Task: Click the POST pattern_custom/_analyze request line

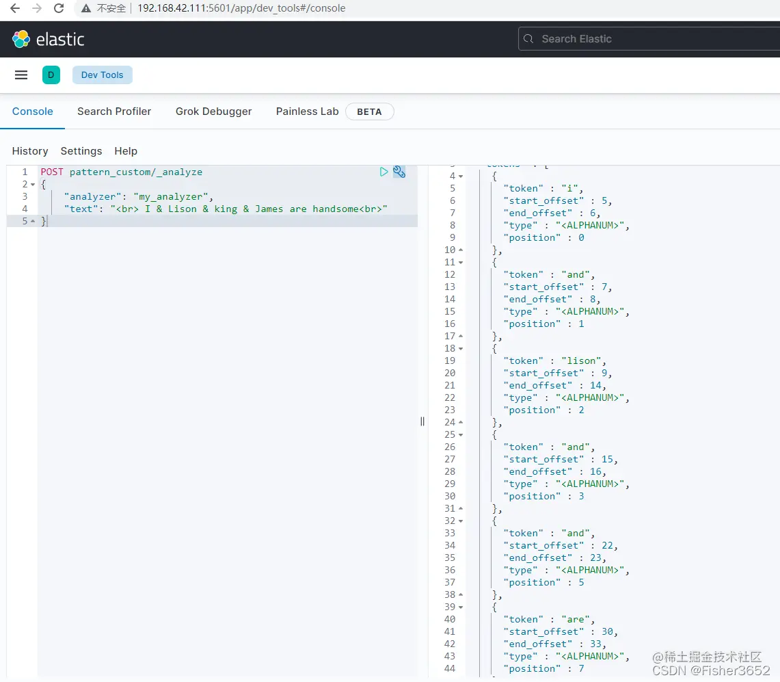Action: tap(122, 172)
